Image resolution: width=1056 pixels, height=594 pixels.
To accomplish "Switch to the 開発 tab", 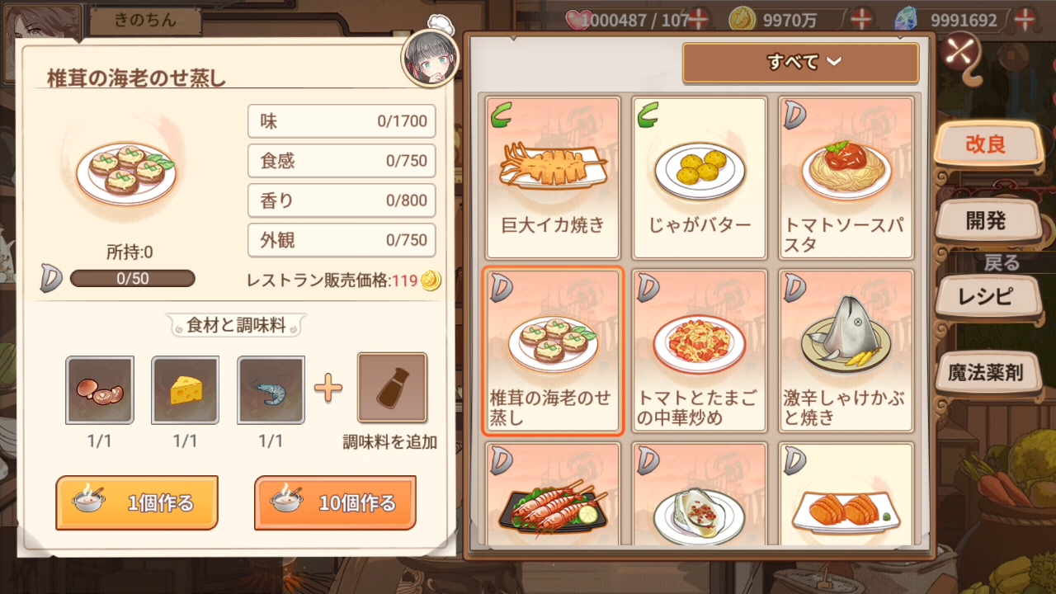I will click(986, 220).
